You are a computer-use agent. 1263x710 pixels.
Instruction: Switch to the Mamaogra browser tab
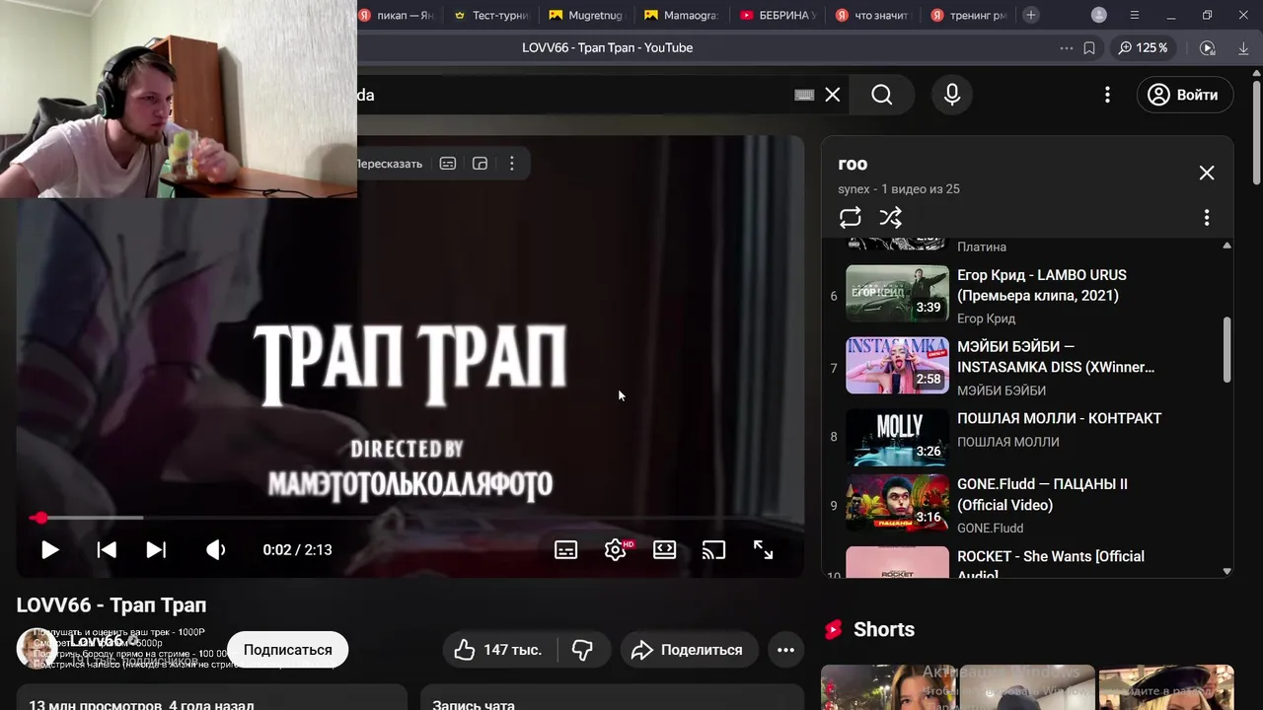click(x=681, y=15)
